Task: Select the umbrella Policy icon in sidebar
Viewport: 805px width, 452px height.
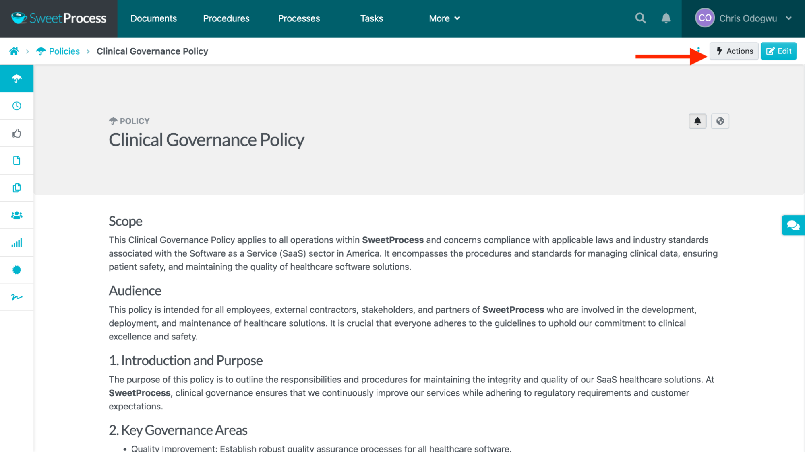Action: pos(17,78)
